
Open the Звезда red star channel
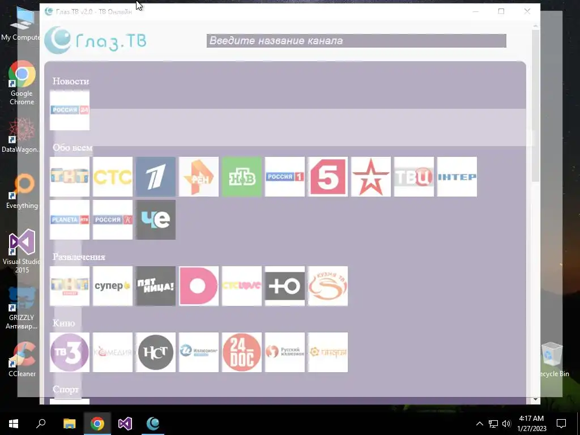370,177
